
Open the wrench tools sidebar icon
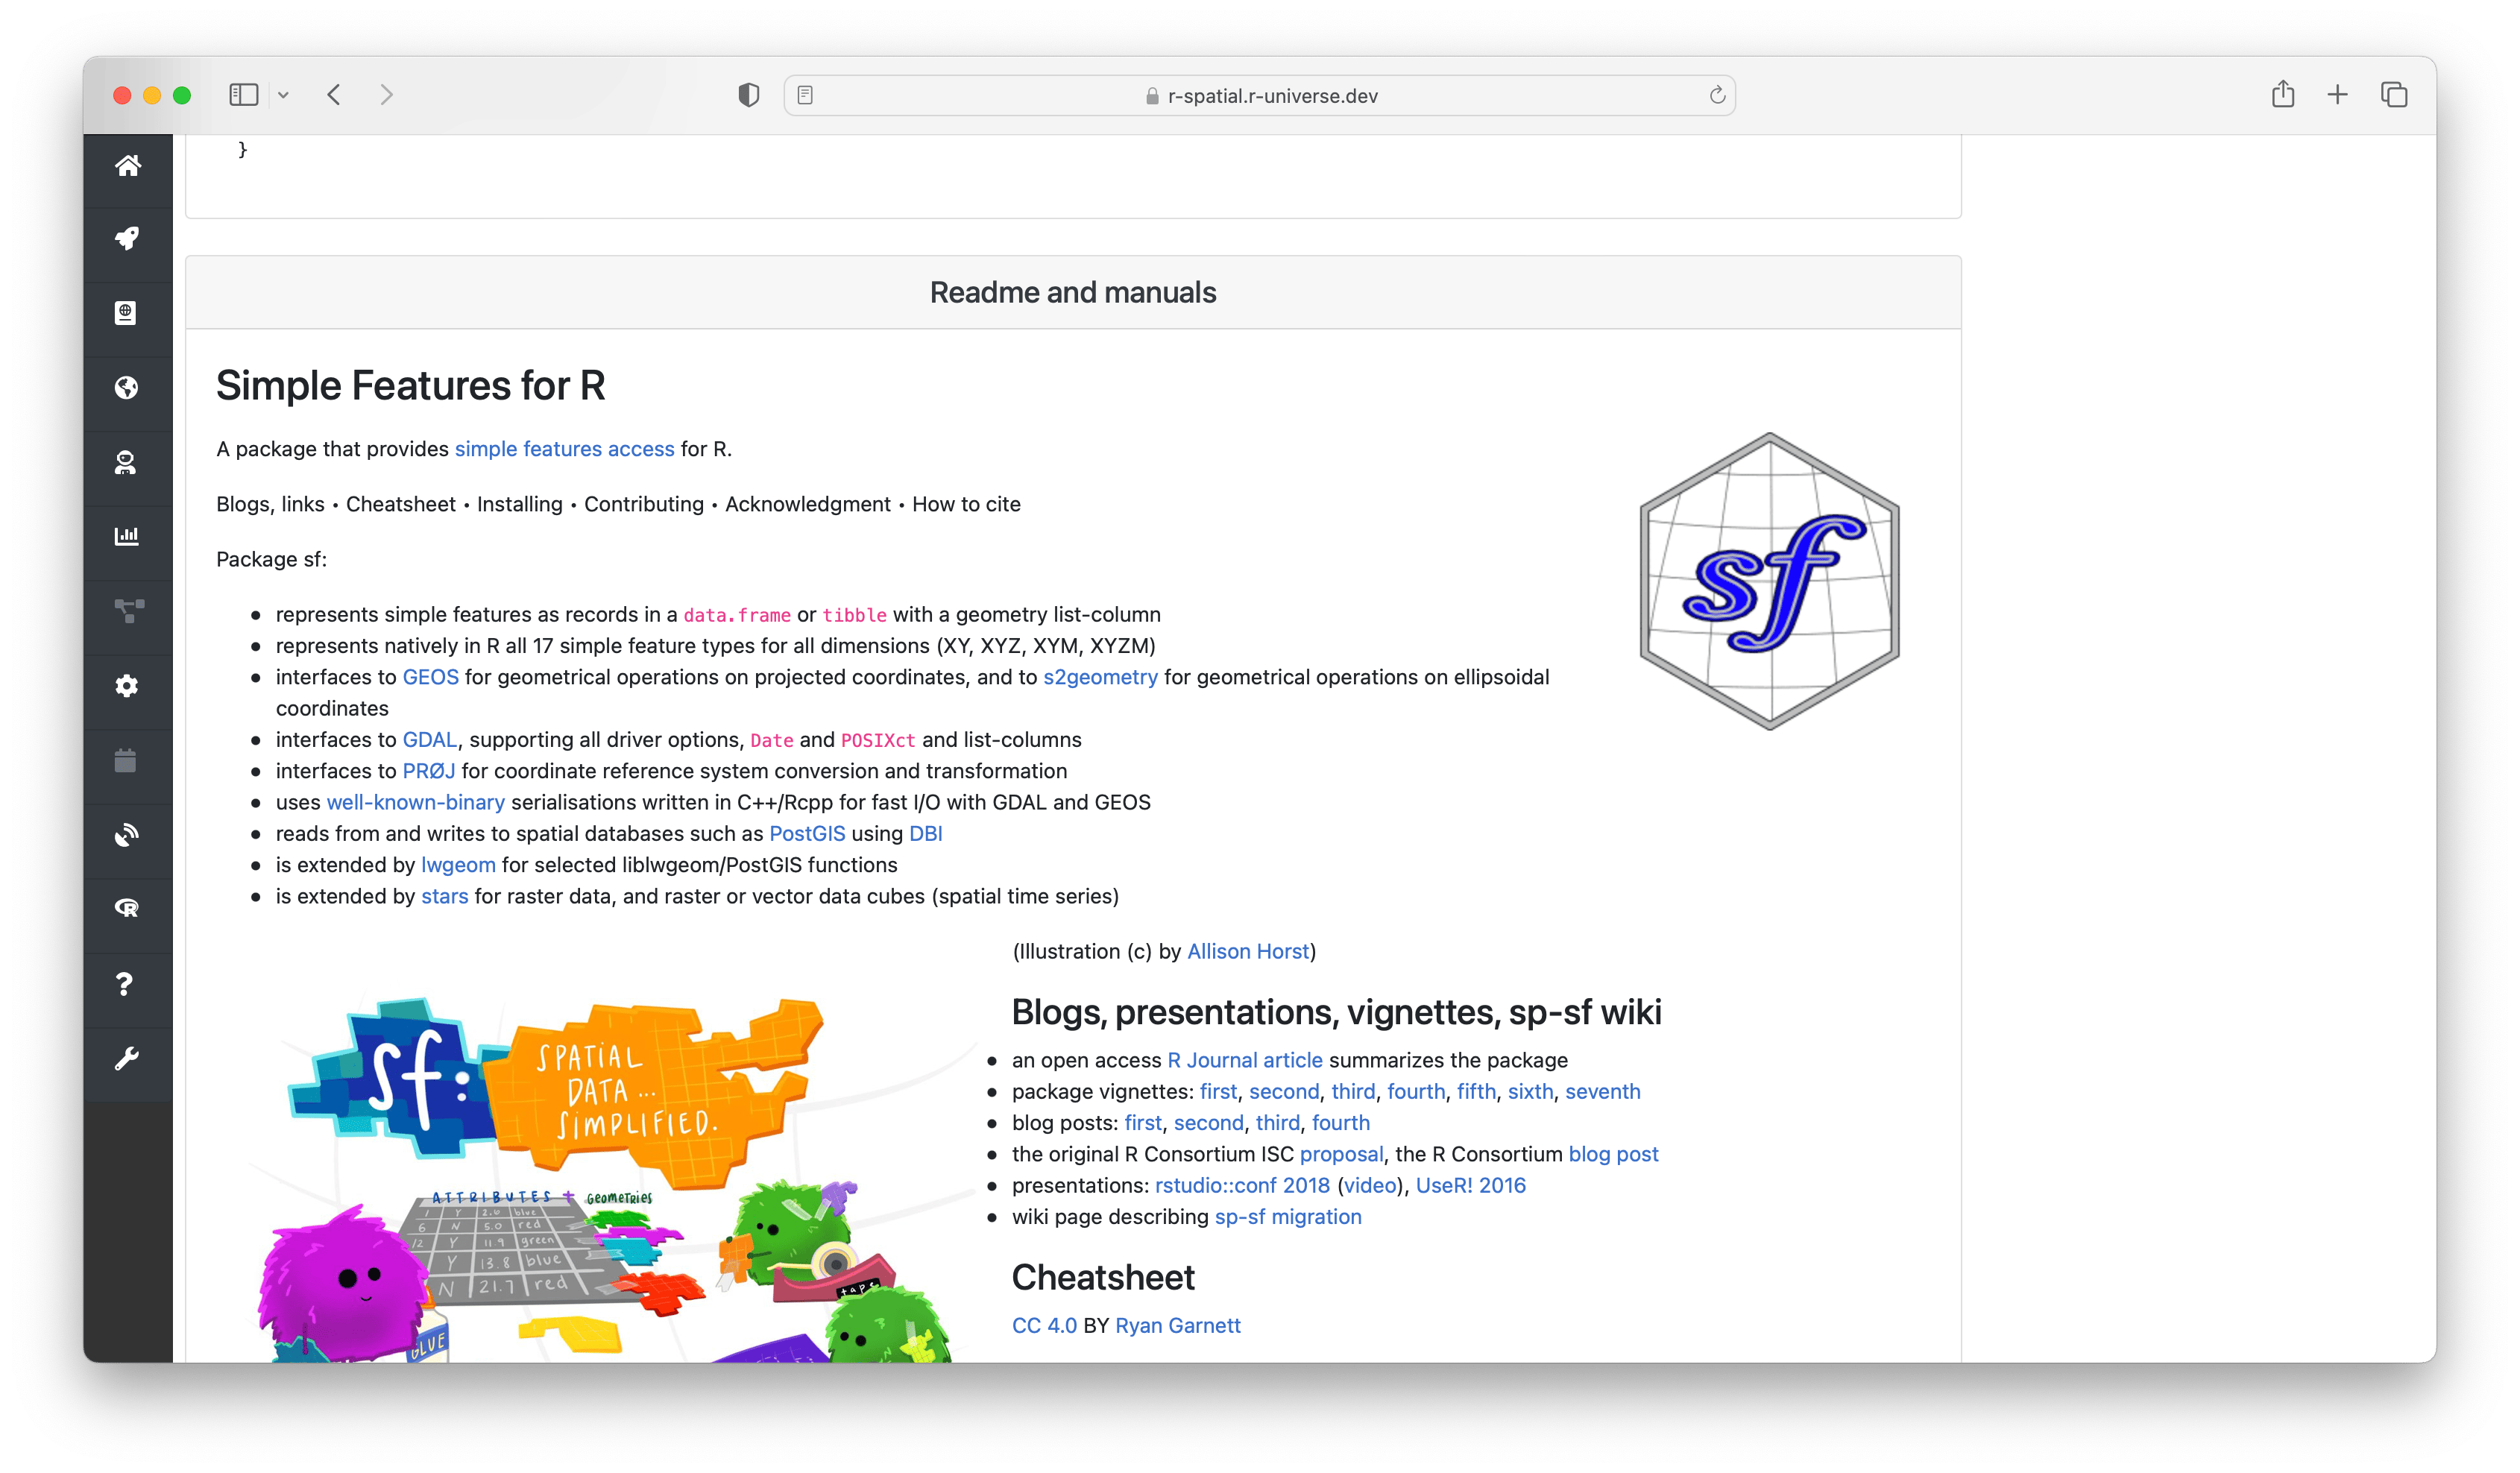126,1058
